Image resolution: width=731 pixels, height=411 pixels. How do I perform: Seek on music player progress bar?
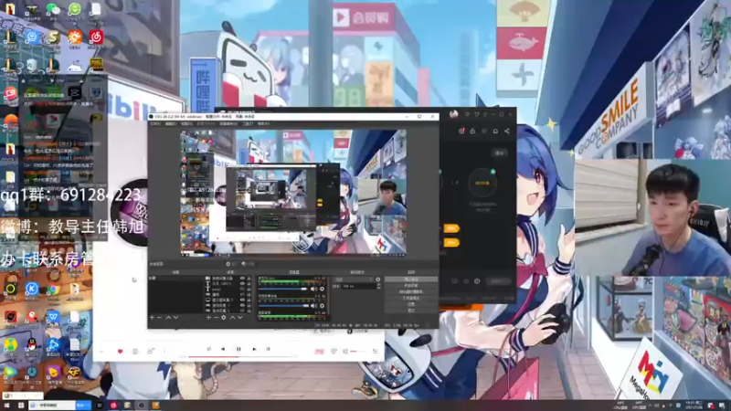[x=238, y=357]
